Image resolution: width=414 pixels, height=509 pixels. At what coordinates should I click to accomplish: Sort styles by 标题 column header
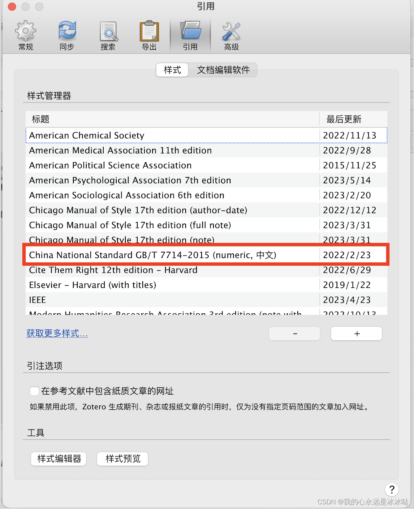172,119
